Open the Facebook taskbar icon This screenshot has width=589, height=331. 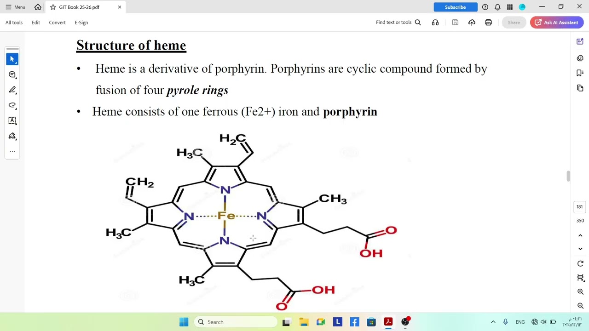tap(354, 322)
